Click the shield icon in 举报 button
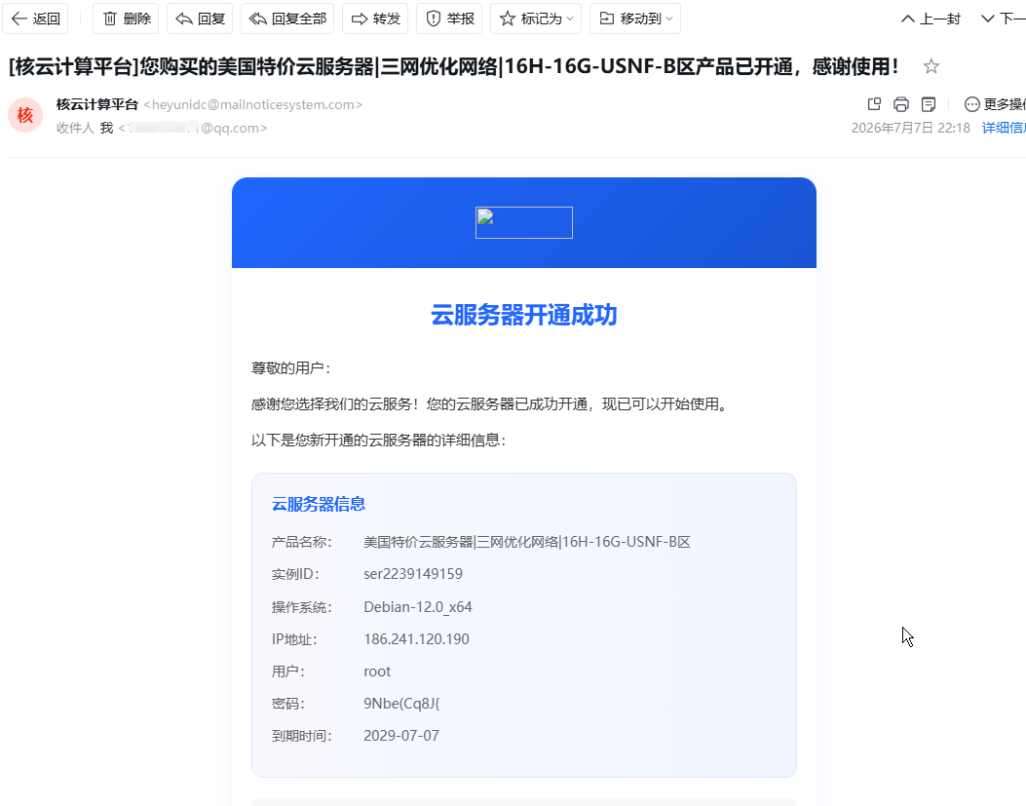 [x=434, y=19]
